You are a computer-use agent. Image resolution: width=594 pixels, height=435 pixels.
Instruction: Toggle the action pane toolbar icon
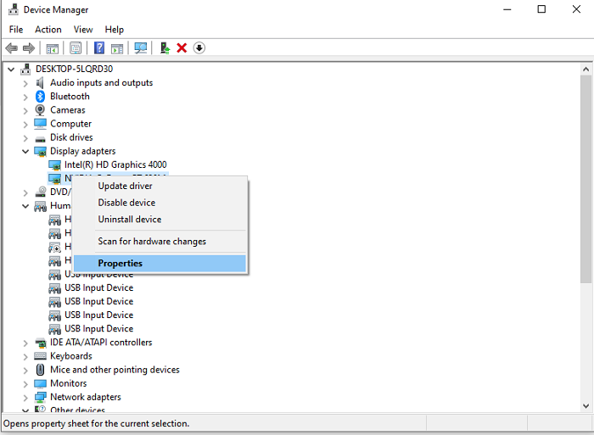point(117,48)
